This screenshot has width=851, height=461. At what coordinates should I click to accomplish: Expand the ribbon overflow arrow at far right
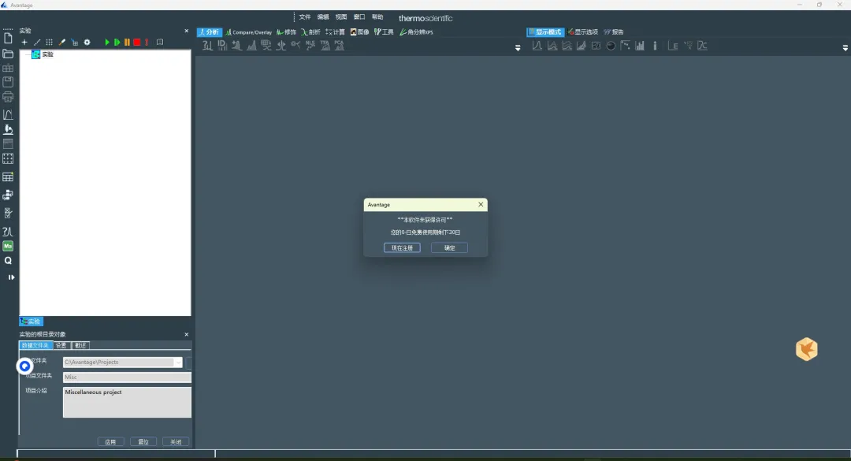click(x=845, y=48)
